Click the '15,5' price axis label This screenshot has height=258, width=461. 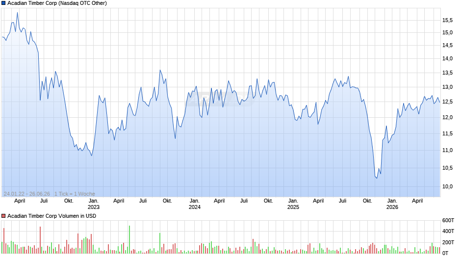pos(447,20)
